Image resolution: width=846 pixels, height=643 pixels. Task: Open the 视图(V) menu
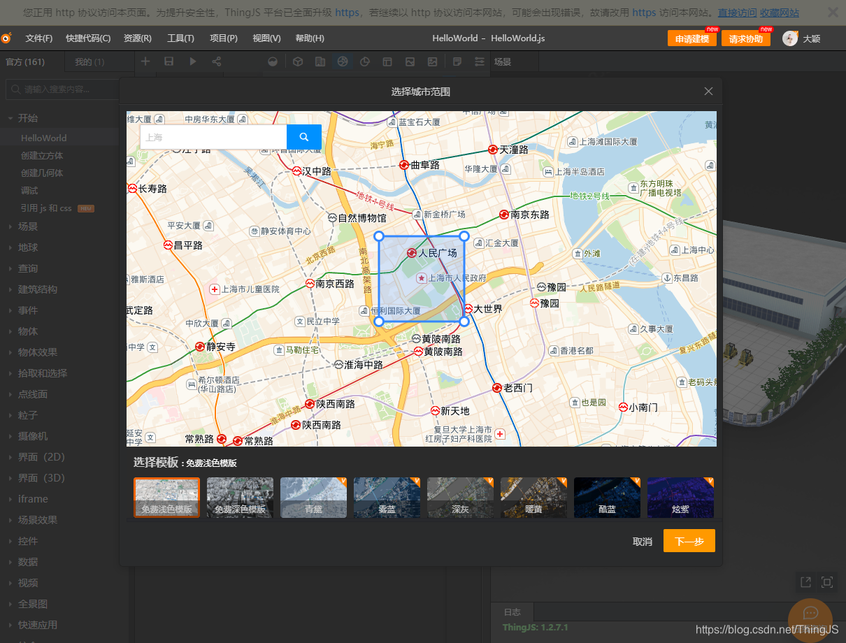[x=266, y=38]
